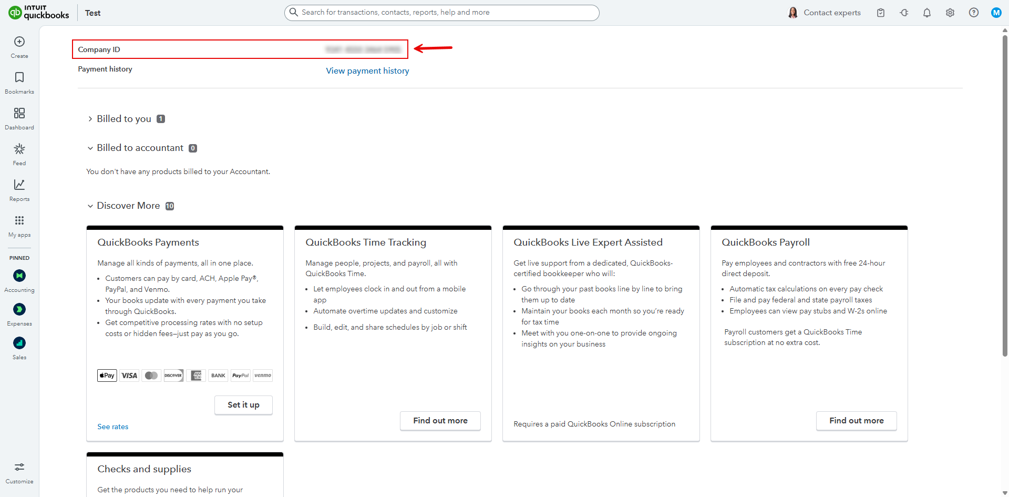
Task: Click the QuickBooks Payments card title
Action: [x=148, y=242]
